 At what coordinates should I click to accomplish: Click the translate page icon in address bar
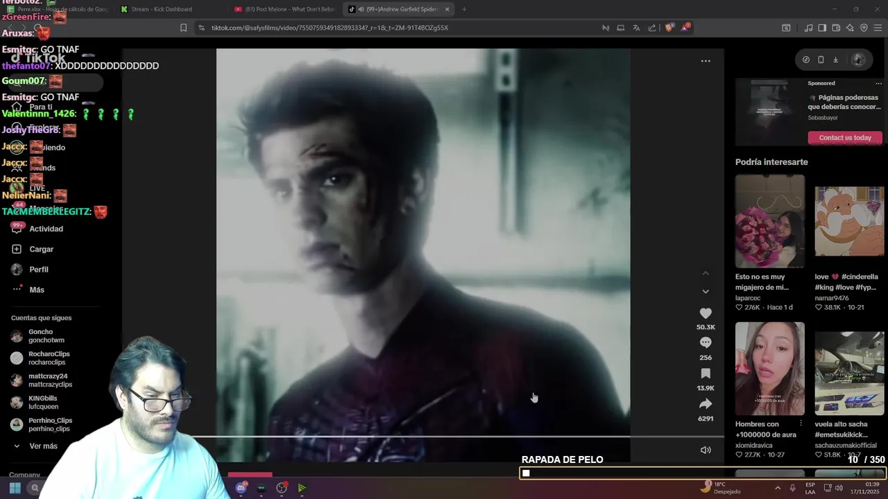point(636,28)
